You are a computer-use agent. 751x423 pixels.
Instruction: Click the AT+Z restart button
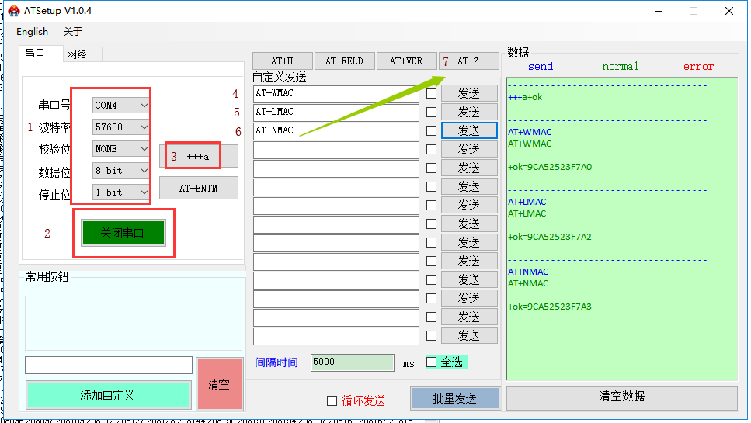pos(468,61)
